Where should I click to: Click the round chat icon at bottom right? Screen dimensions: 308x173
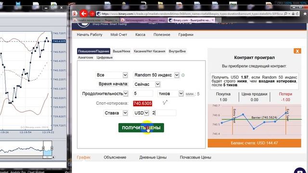[300, 171]
